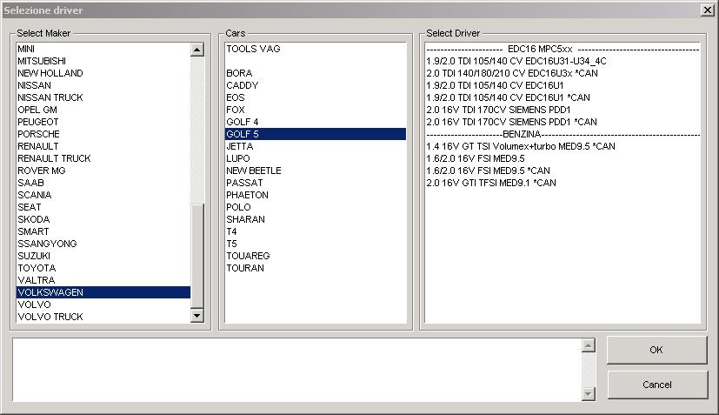Click the description box scroll-up arrow
Image resolution: width=719 pixels, height=415 pixels.
(x=589, y=345)
